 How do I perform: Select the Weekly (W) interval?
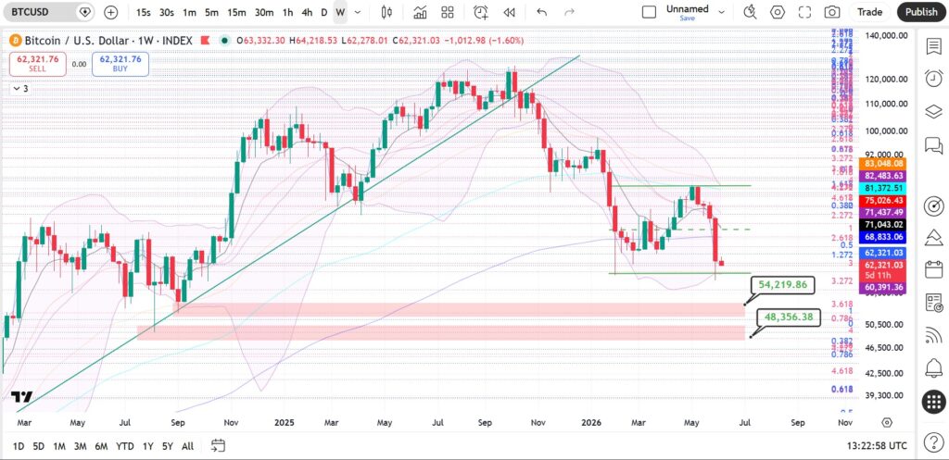coord(340,12)
